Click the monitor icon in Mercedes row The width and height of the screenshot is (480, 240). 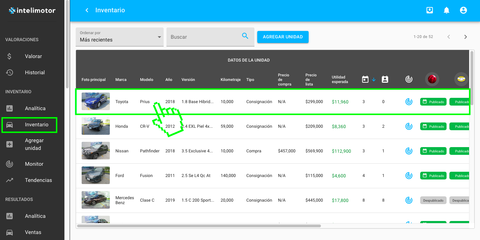click(409, 200)
